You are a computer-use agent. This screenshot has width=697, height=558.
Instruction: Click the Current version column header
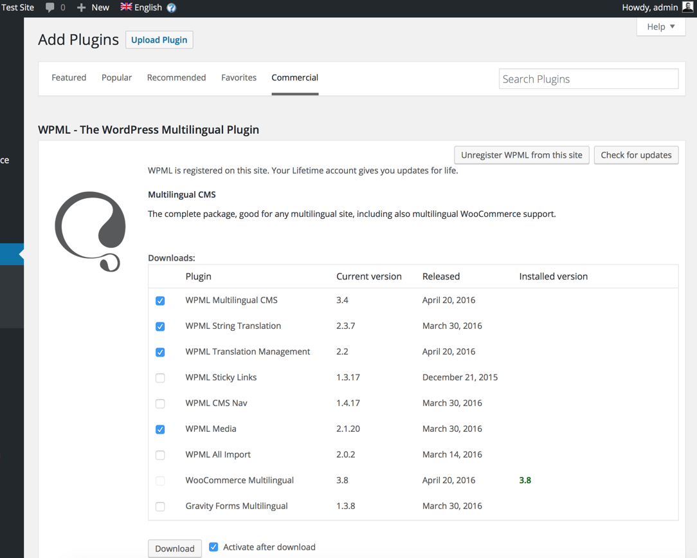369,276
